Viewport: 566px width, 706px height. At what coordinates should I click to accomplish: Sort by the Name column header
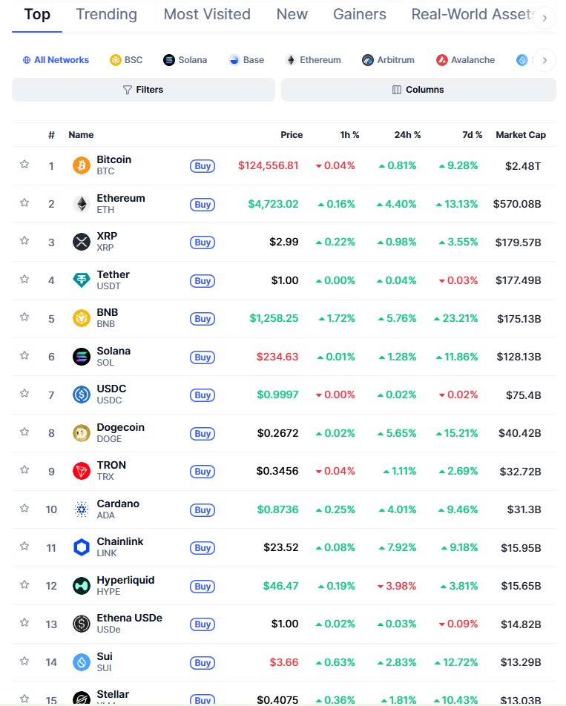click(x=81, y=135)
